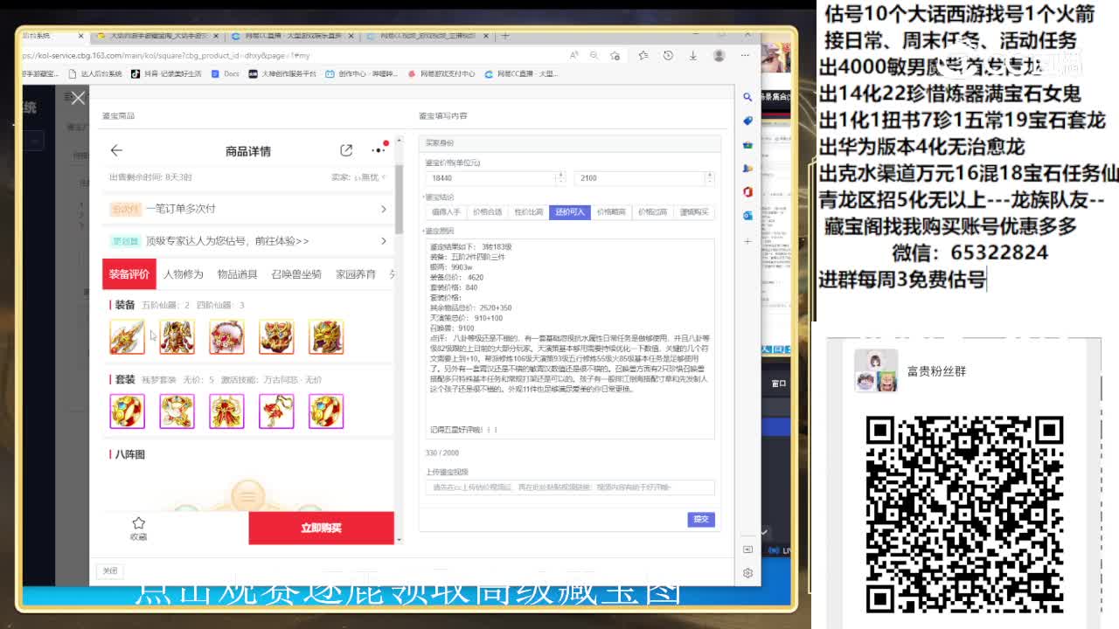
Task: Open the three-dot more menu with red dot
Action: pos(379,149)
